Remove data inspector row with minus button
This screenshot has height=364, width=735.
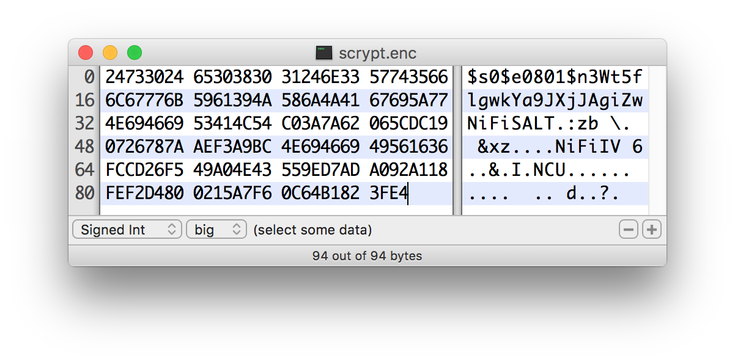click(x=628, y=230)
